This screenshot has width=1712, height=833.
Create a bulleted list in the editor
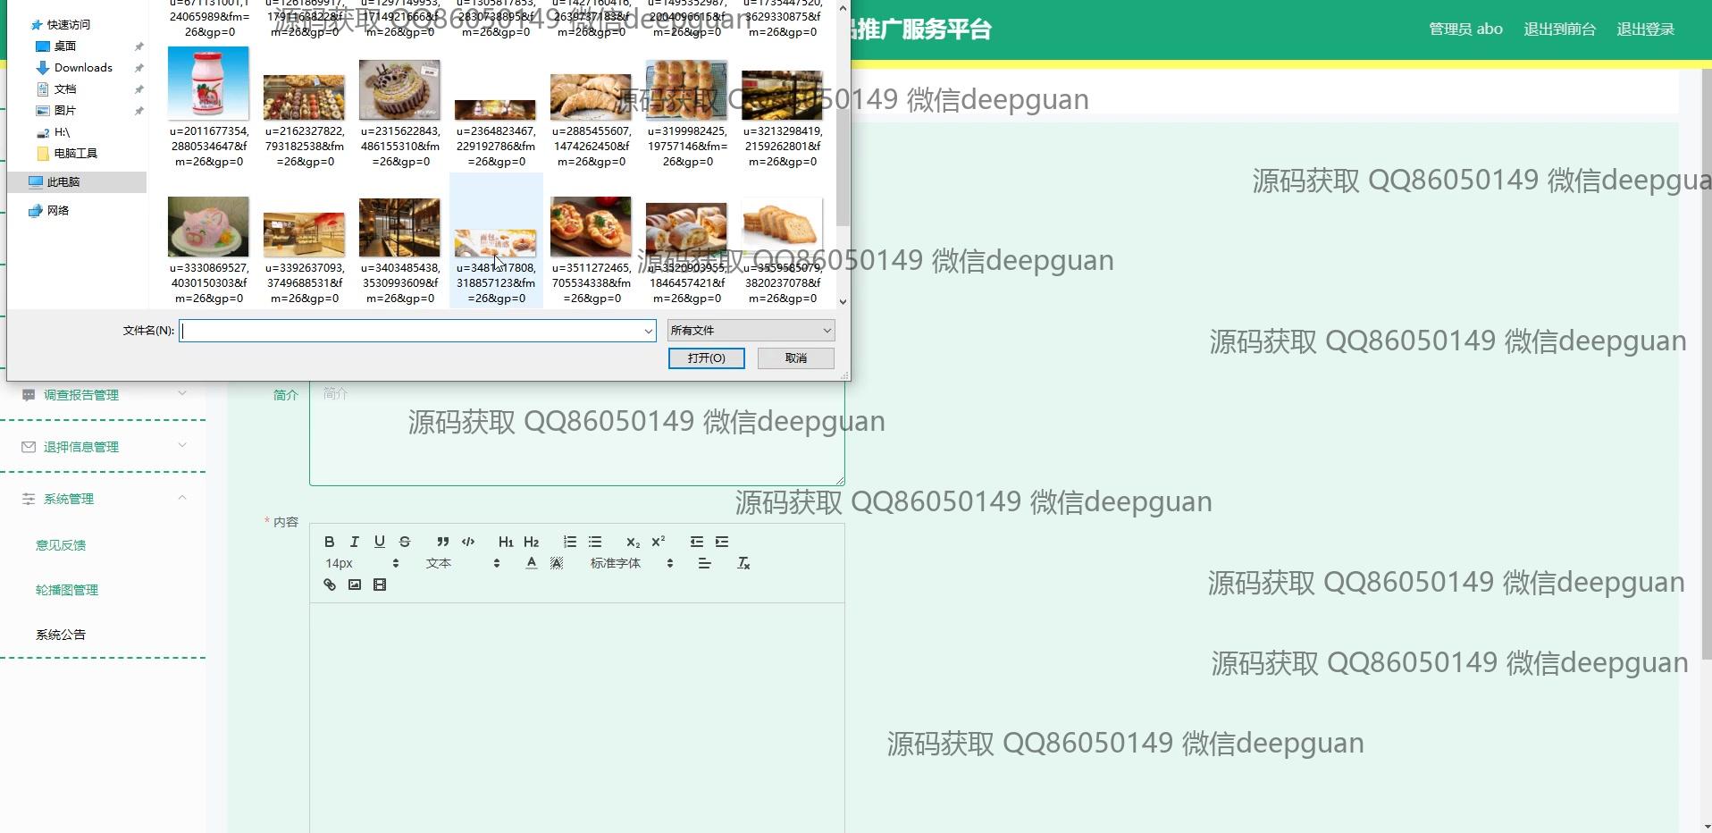(595, 542)
